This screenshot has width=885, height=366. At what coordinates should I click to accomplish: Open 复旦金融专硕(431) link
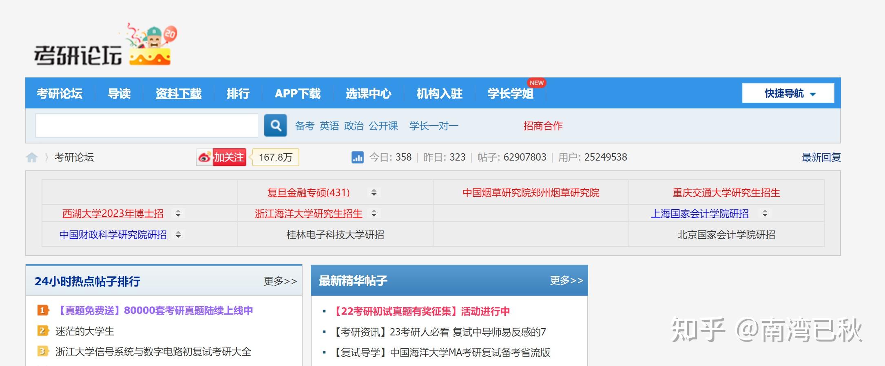coord(309,192)
